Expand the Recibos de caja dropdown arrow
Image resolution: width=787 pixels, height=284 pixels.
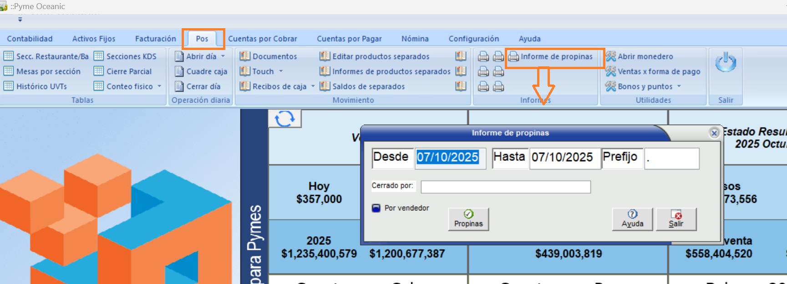pyautogui.click(x=313, y=86)
